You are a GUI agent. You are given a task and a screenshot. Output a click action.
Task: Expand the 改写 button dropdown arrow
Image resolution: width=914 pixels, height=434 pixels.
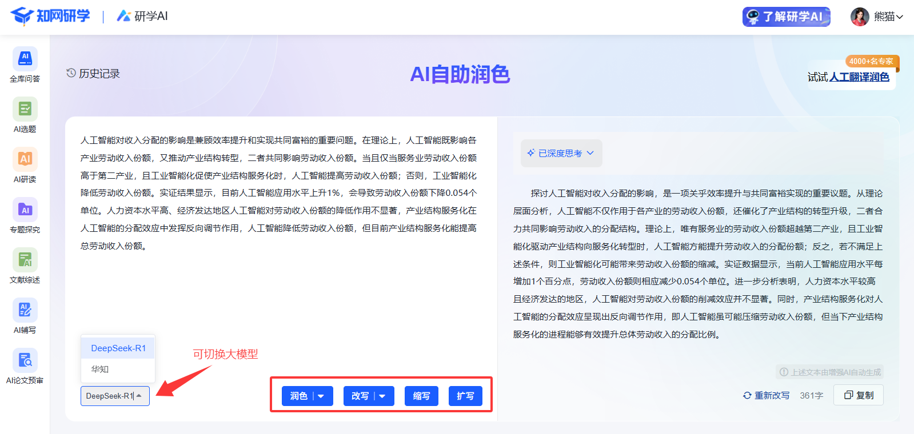coord(382,396)
